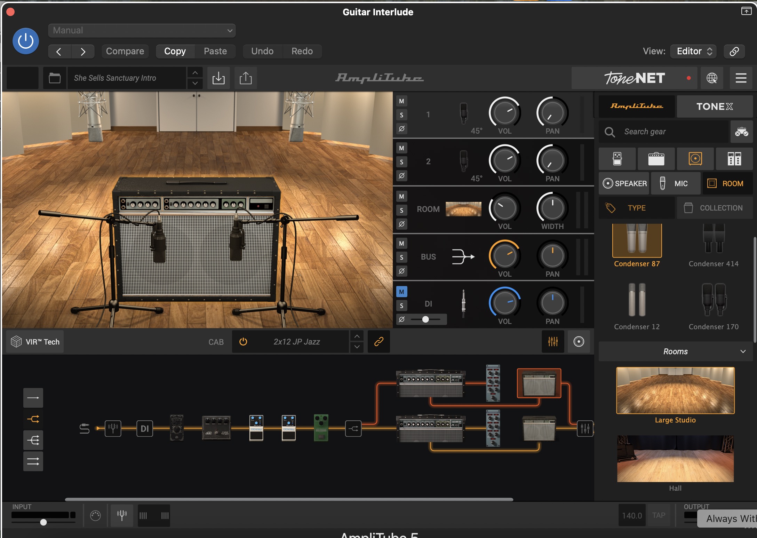Image resolution: width=757 pixels, height=538 pixels.
Task: Open the ToneNET panel
Action: point(635,78)
